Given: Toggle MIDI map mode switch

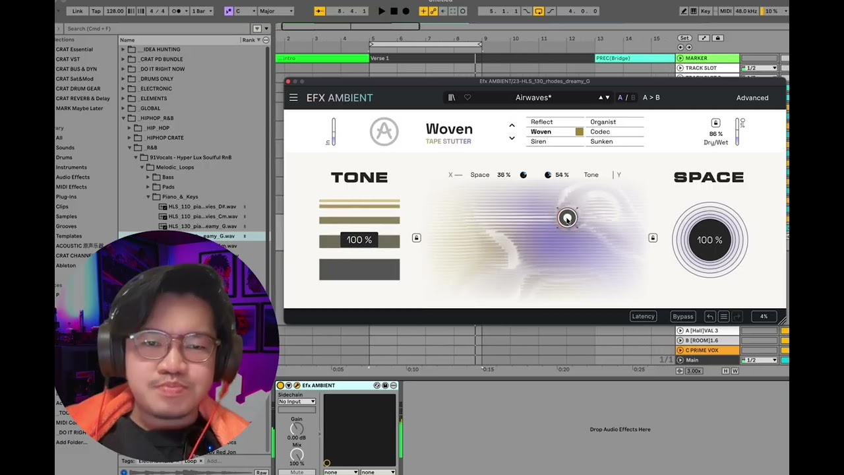Looking at the screenshot, I should pyautogui.click(x=725, y=11).
